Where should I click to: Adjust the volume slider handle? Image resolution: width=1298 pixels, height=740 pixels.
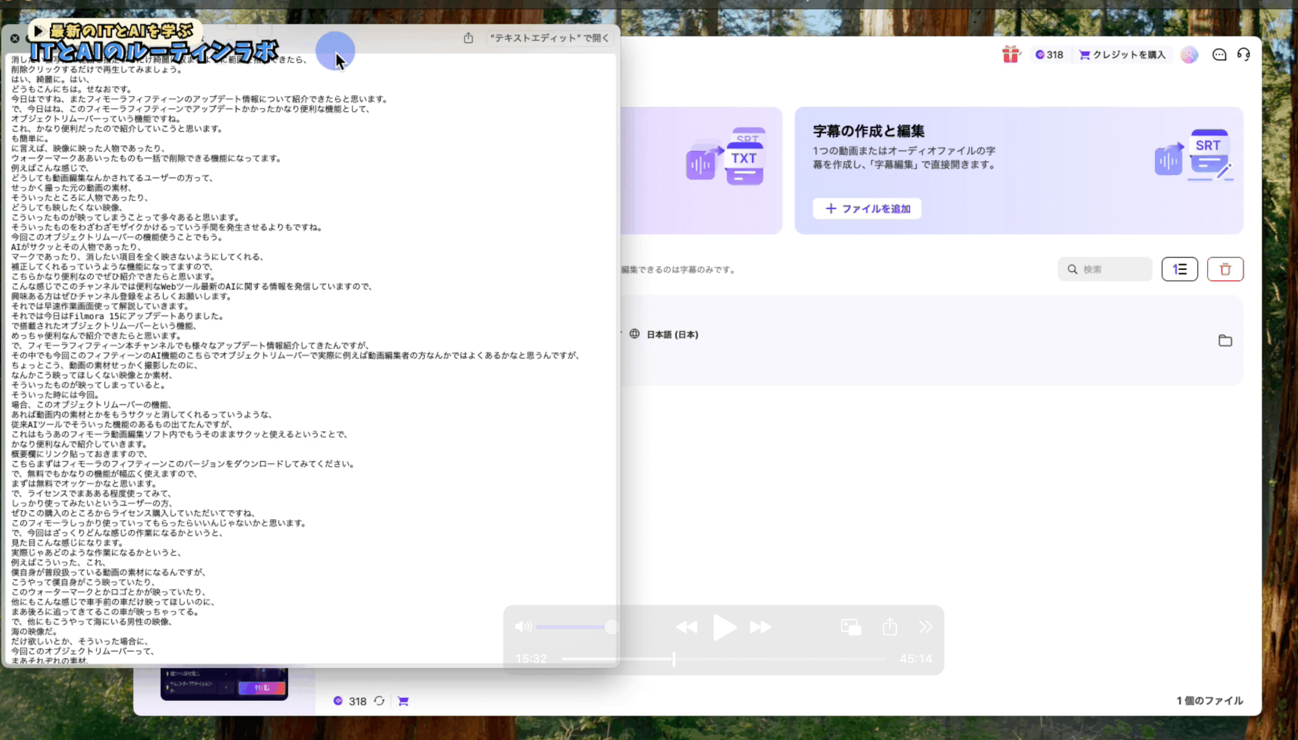[611, 626]
